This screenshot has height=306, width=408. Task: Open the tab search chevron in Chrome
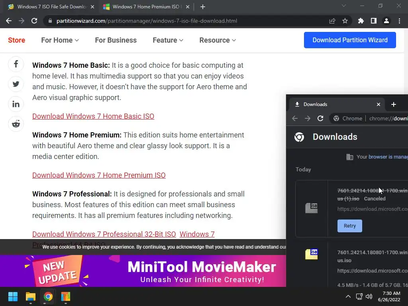coord(344,6)
